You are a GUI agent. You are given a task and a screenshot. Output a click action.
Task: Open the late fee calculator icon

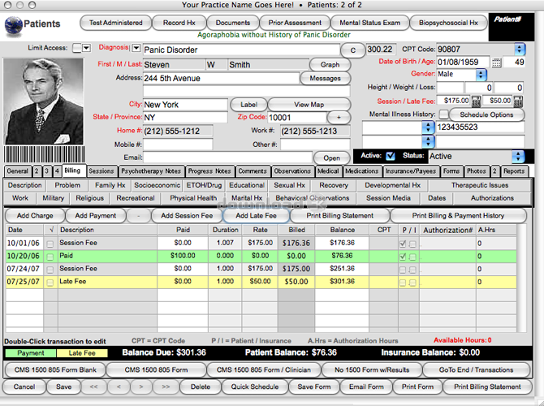[x=518, y=101]
